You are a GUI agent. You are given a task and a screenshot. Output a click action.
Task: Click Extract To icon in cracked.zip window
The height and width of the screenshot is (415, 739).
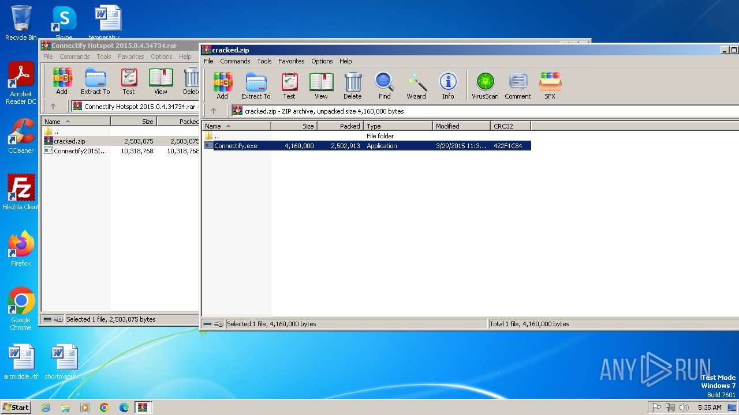click(256, 85)
